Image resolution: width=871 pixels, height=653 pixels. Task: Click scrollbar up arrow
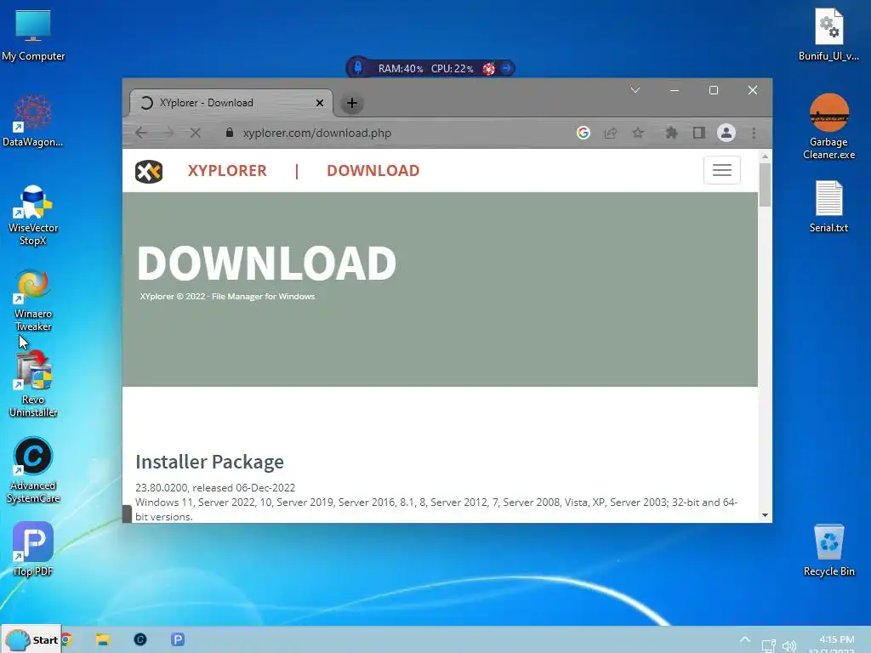(765, 156)
